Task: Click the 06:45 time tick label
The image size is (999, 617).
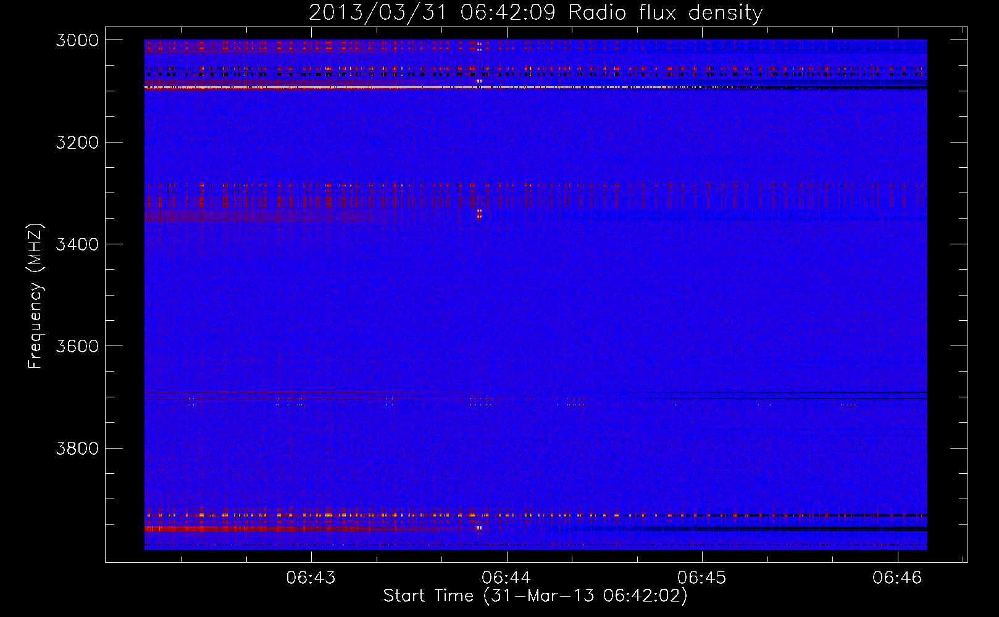Action: coord(702,578)
